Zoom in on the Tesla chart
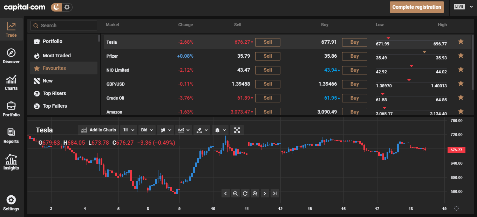The width and height of the screenshot is (477, 217). [x=255, y=193]
